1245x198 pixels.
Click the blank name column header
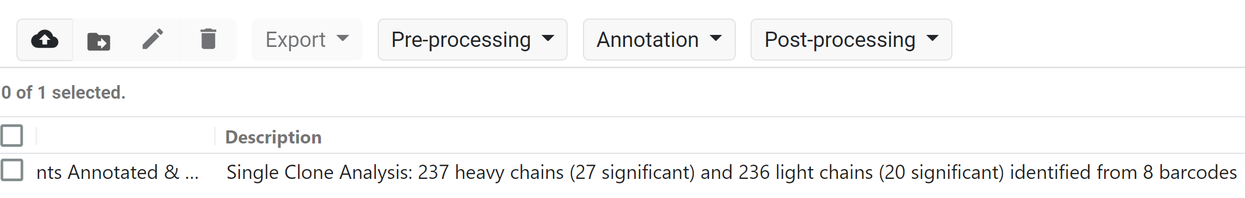coord(126,136)
